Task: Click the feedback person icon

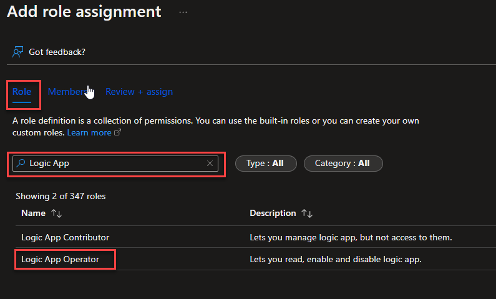Action: 18,52
